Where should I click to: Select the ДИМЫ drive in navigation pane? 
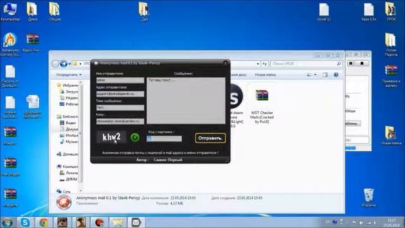pos(68,179)
